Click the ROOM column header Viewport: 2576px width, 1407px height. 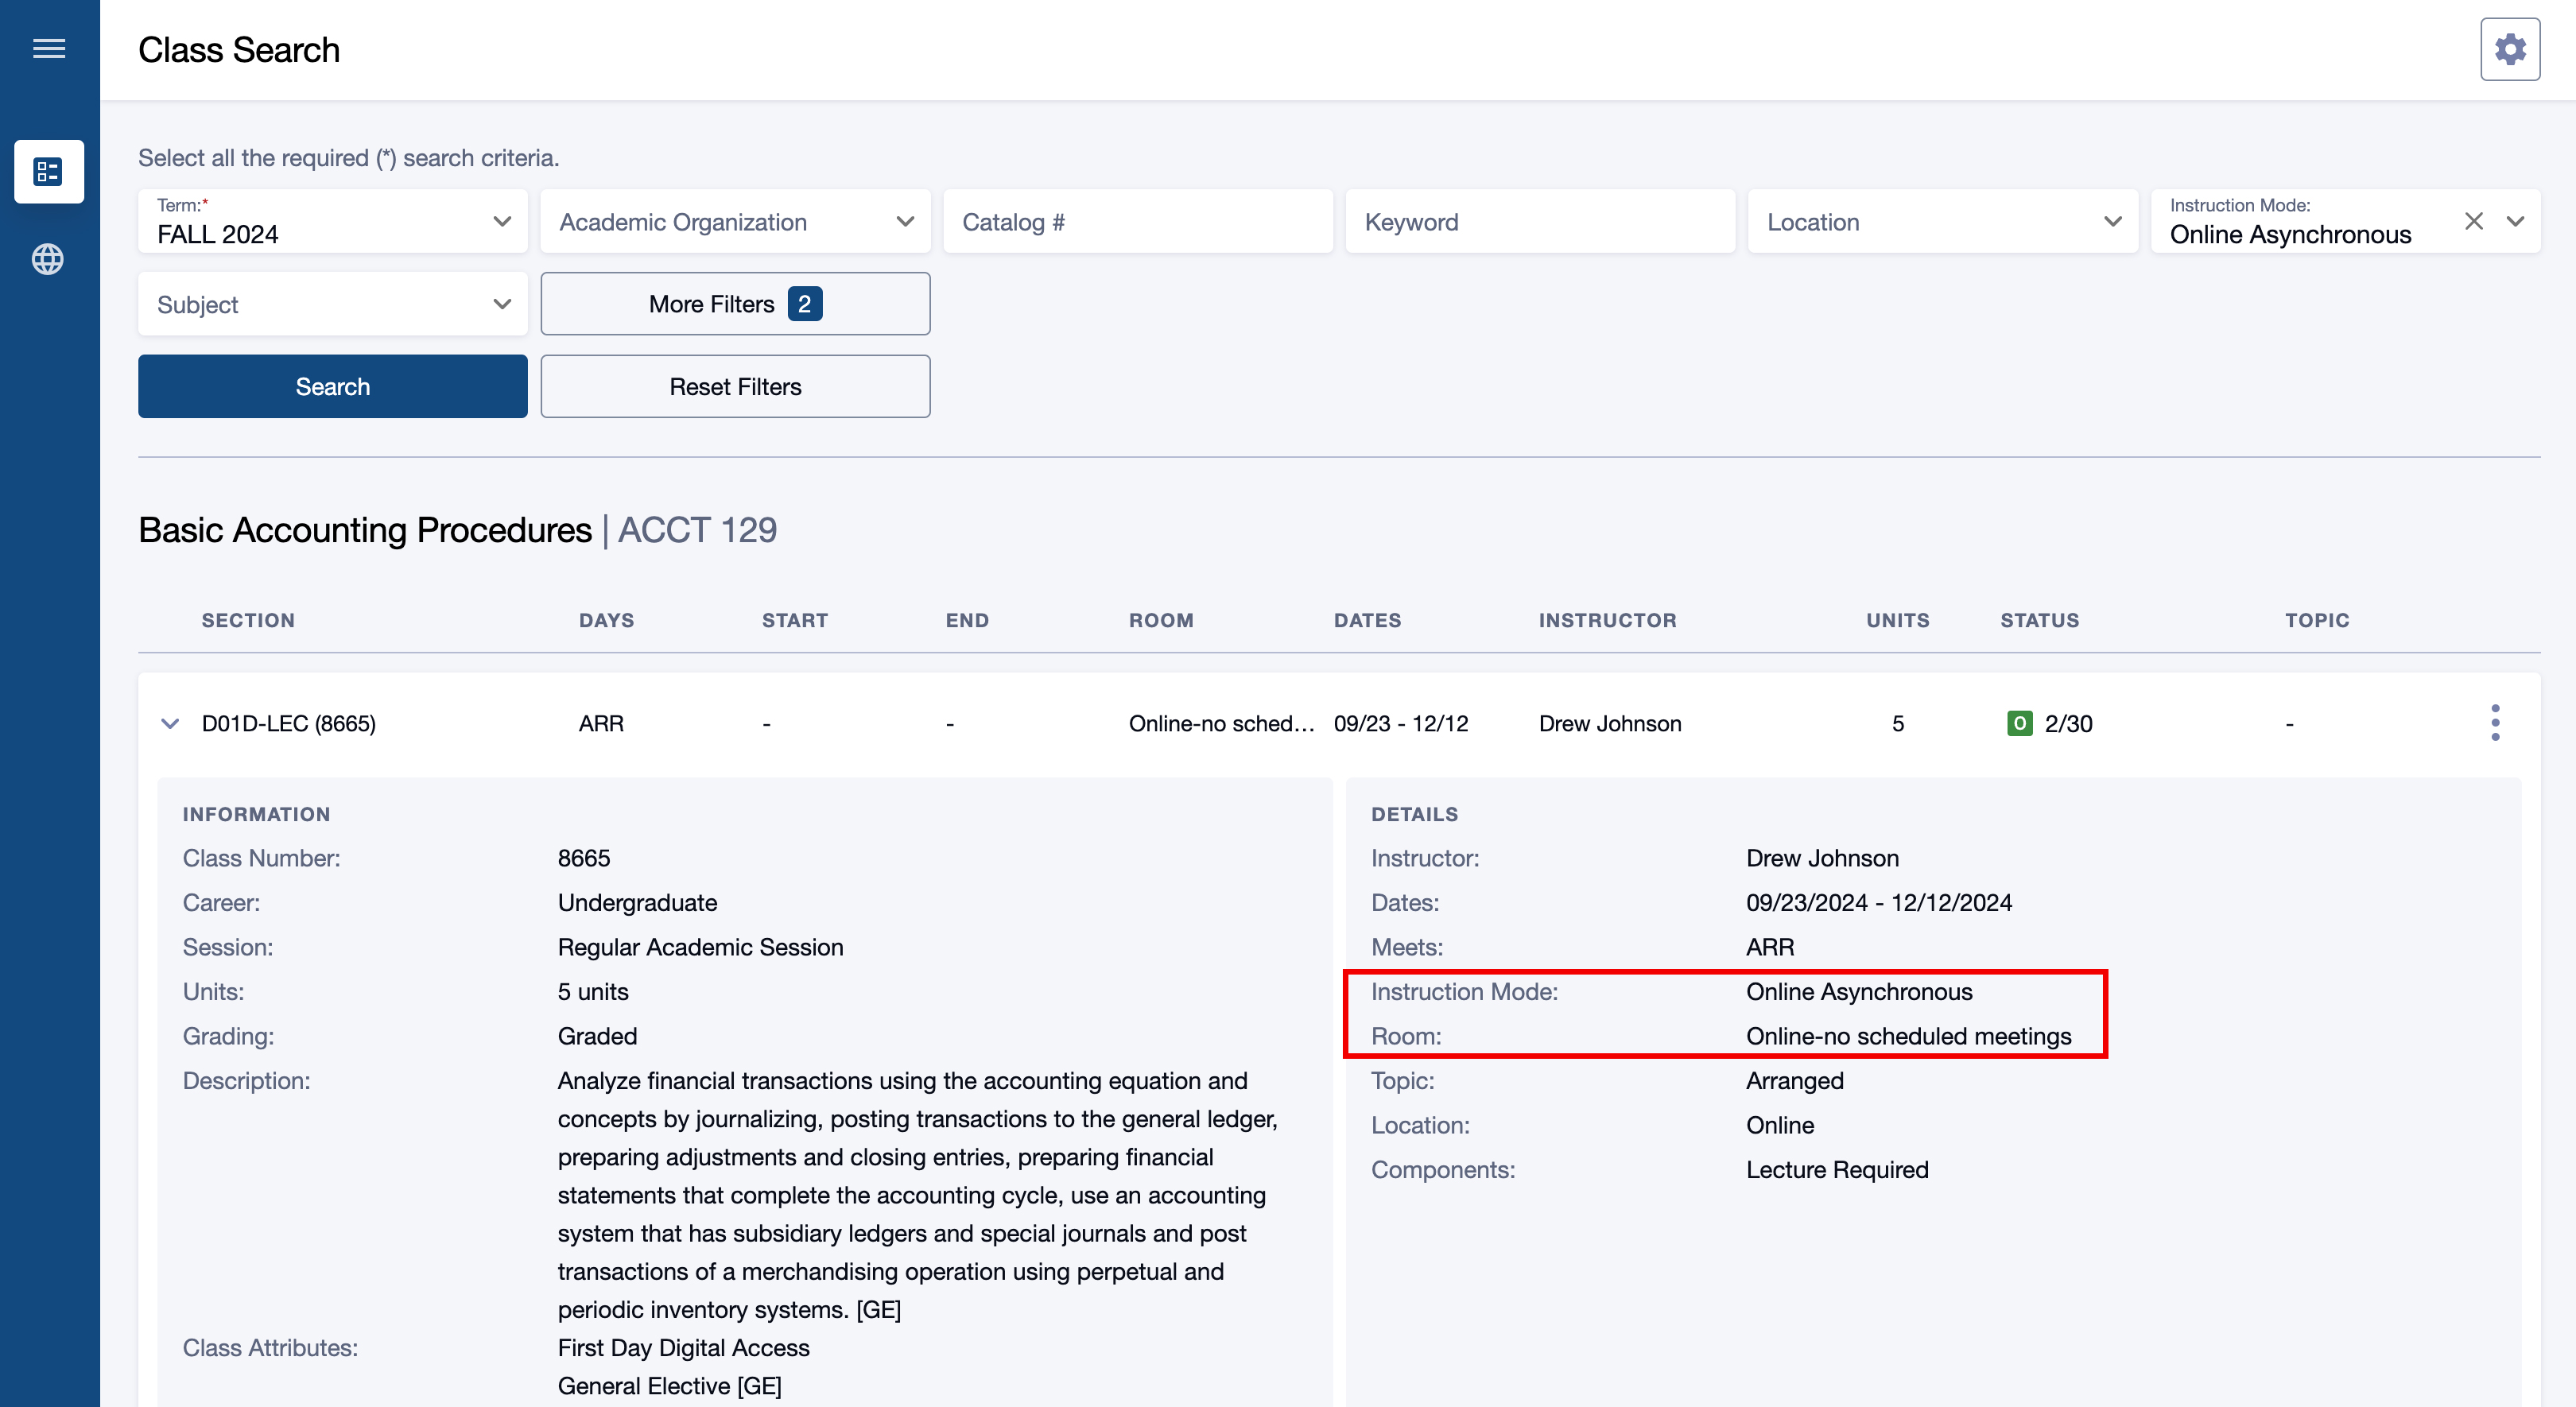pos(1161,620)
